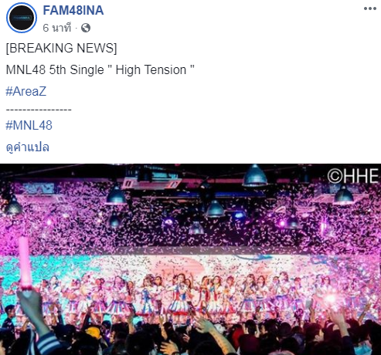The height and width of the screenshot is (355, 381).
Task: Open the three-dots post options menu
Action: coord(370,8)
